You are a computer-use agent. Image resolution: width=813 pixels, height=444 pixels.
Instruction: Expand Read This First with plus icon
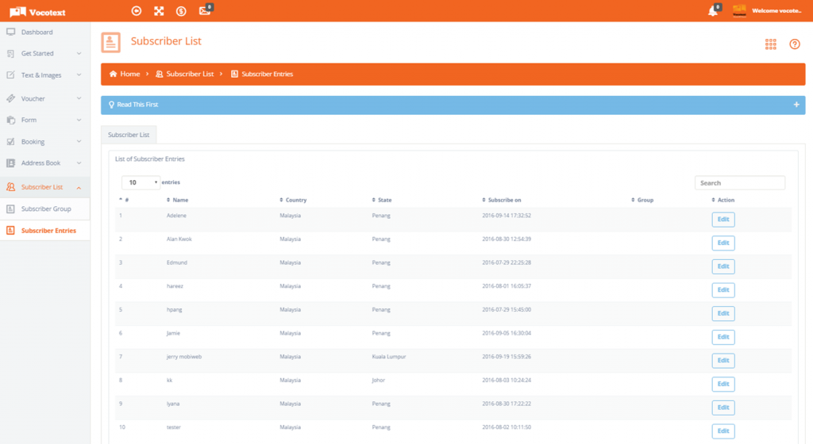(x=796, y=105)
